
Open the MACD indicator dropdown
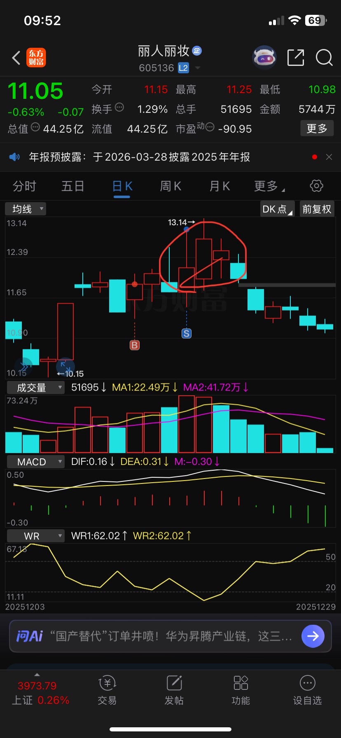point(36,462)
